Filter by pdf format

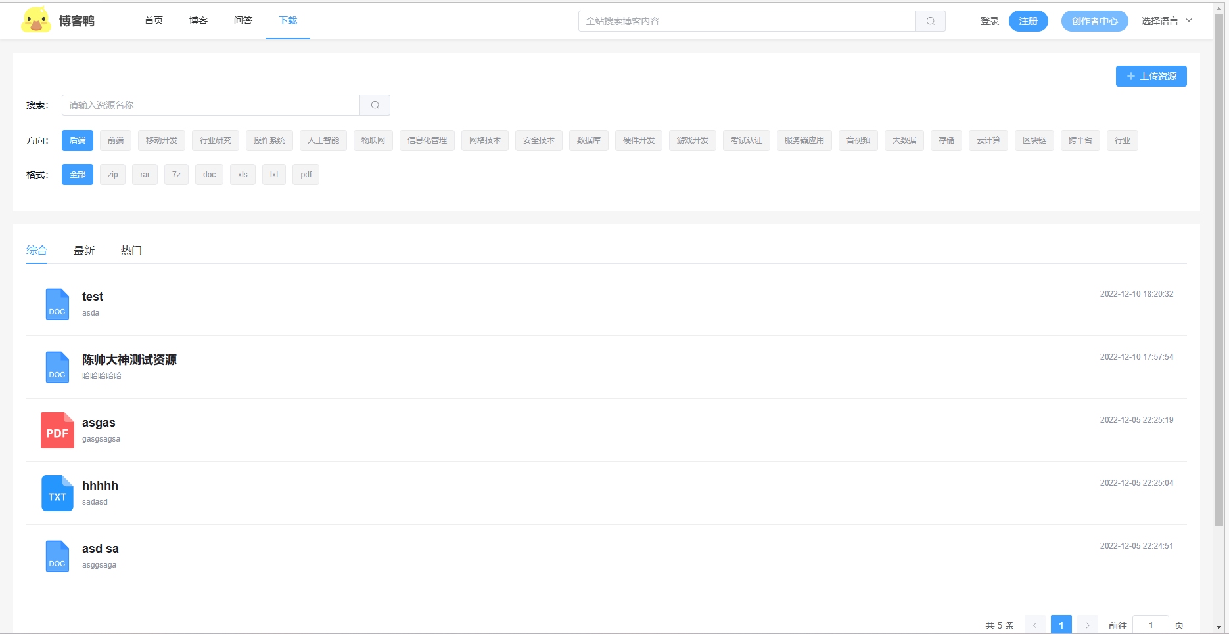click(x=306, y=175)
